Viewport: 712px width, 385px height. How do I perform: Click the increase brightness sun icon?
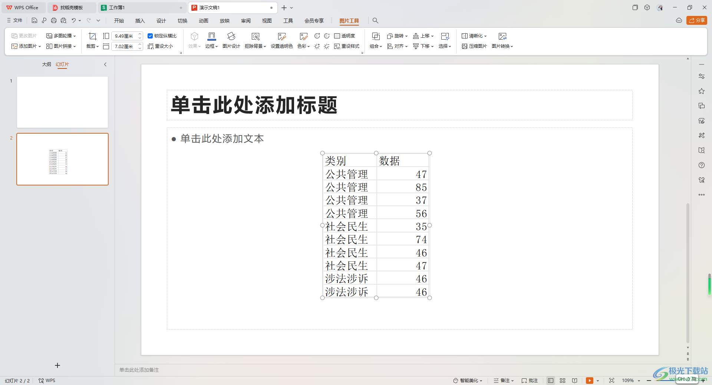point(317,46)
